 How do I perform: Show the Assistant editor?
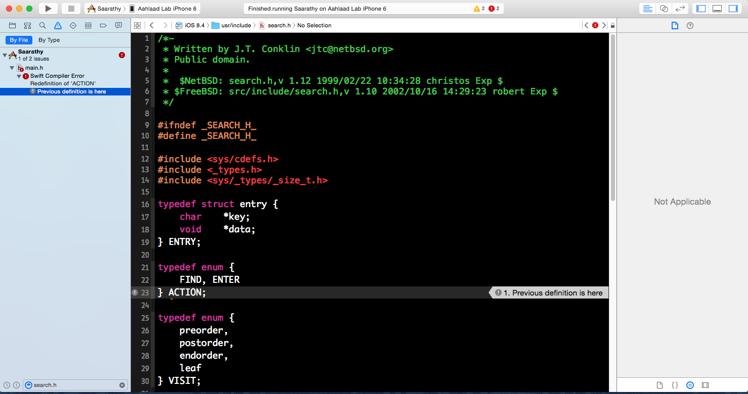[x=664, y=9]
